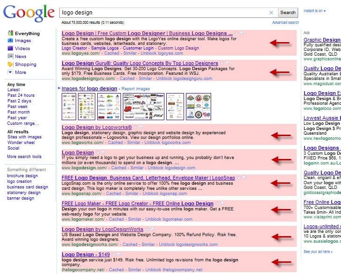Clear the search box with the X icon
Screen dimensions: 341x274
pos(271,13)
